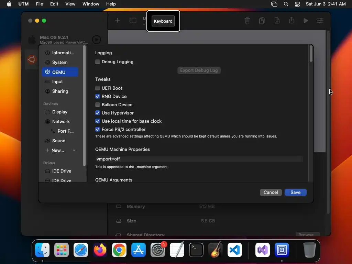Select the first IDE Drive entry
This screenshot has width=352, height=264.
[60, 171]
